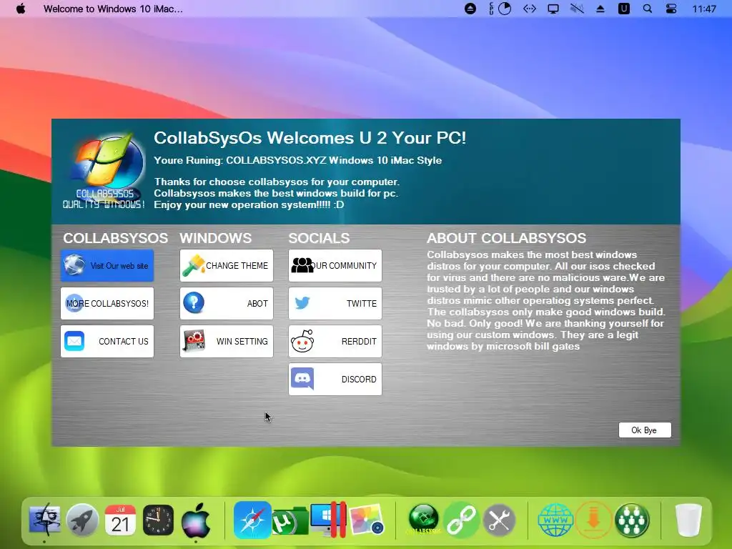Click the muted speaker icon in the menu bar
This screenshot has width=732, height=549.
[577, 9]
